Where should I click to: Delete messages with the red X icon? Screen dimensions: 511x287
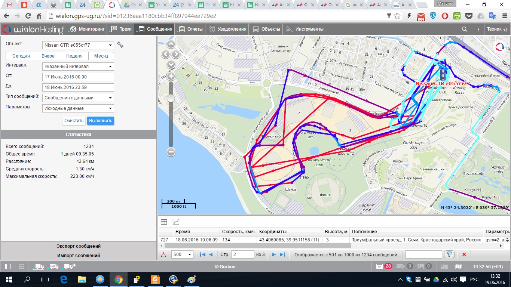tap(464, 254)
